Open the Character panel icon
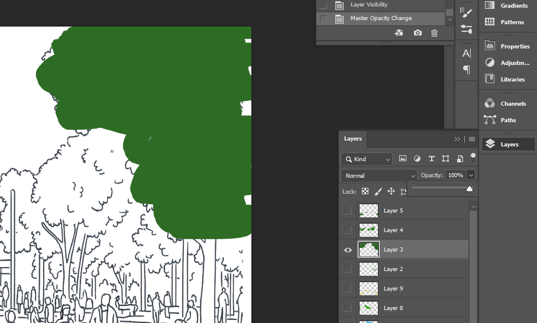Screen dimensions: 537x323 [x=466, y=54]
